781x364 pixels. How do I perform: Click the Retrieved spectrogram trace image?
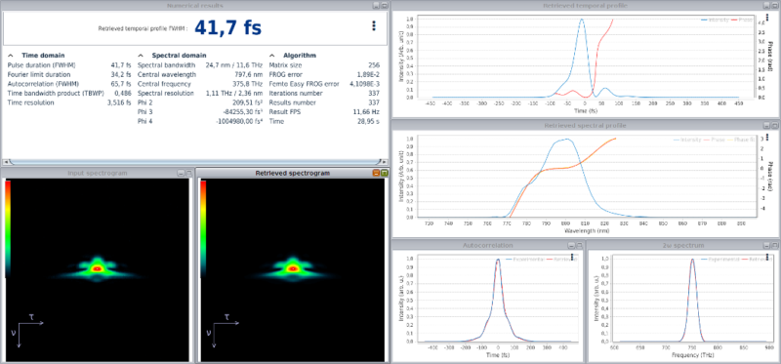click(x=293, y=269)
